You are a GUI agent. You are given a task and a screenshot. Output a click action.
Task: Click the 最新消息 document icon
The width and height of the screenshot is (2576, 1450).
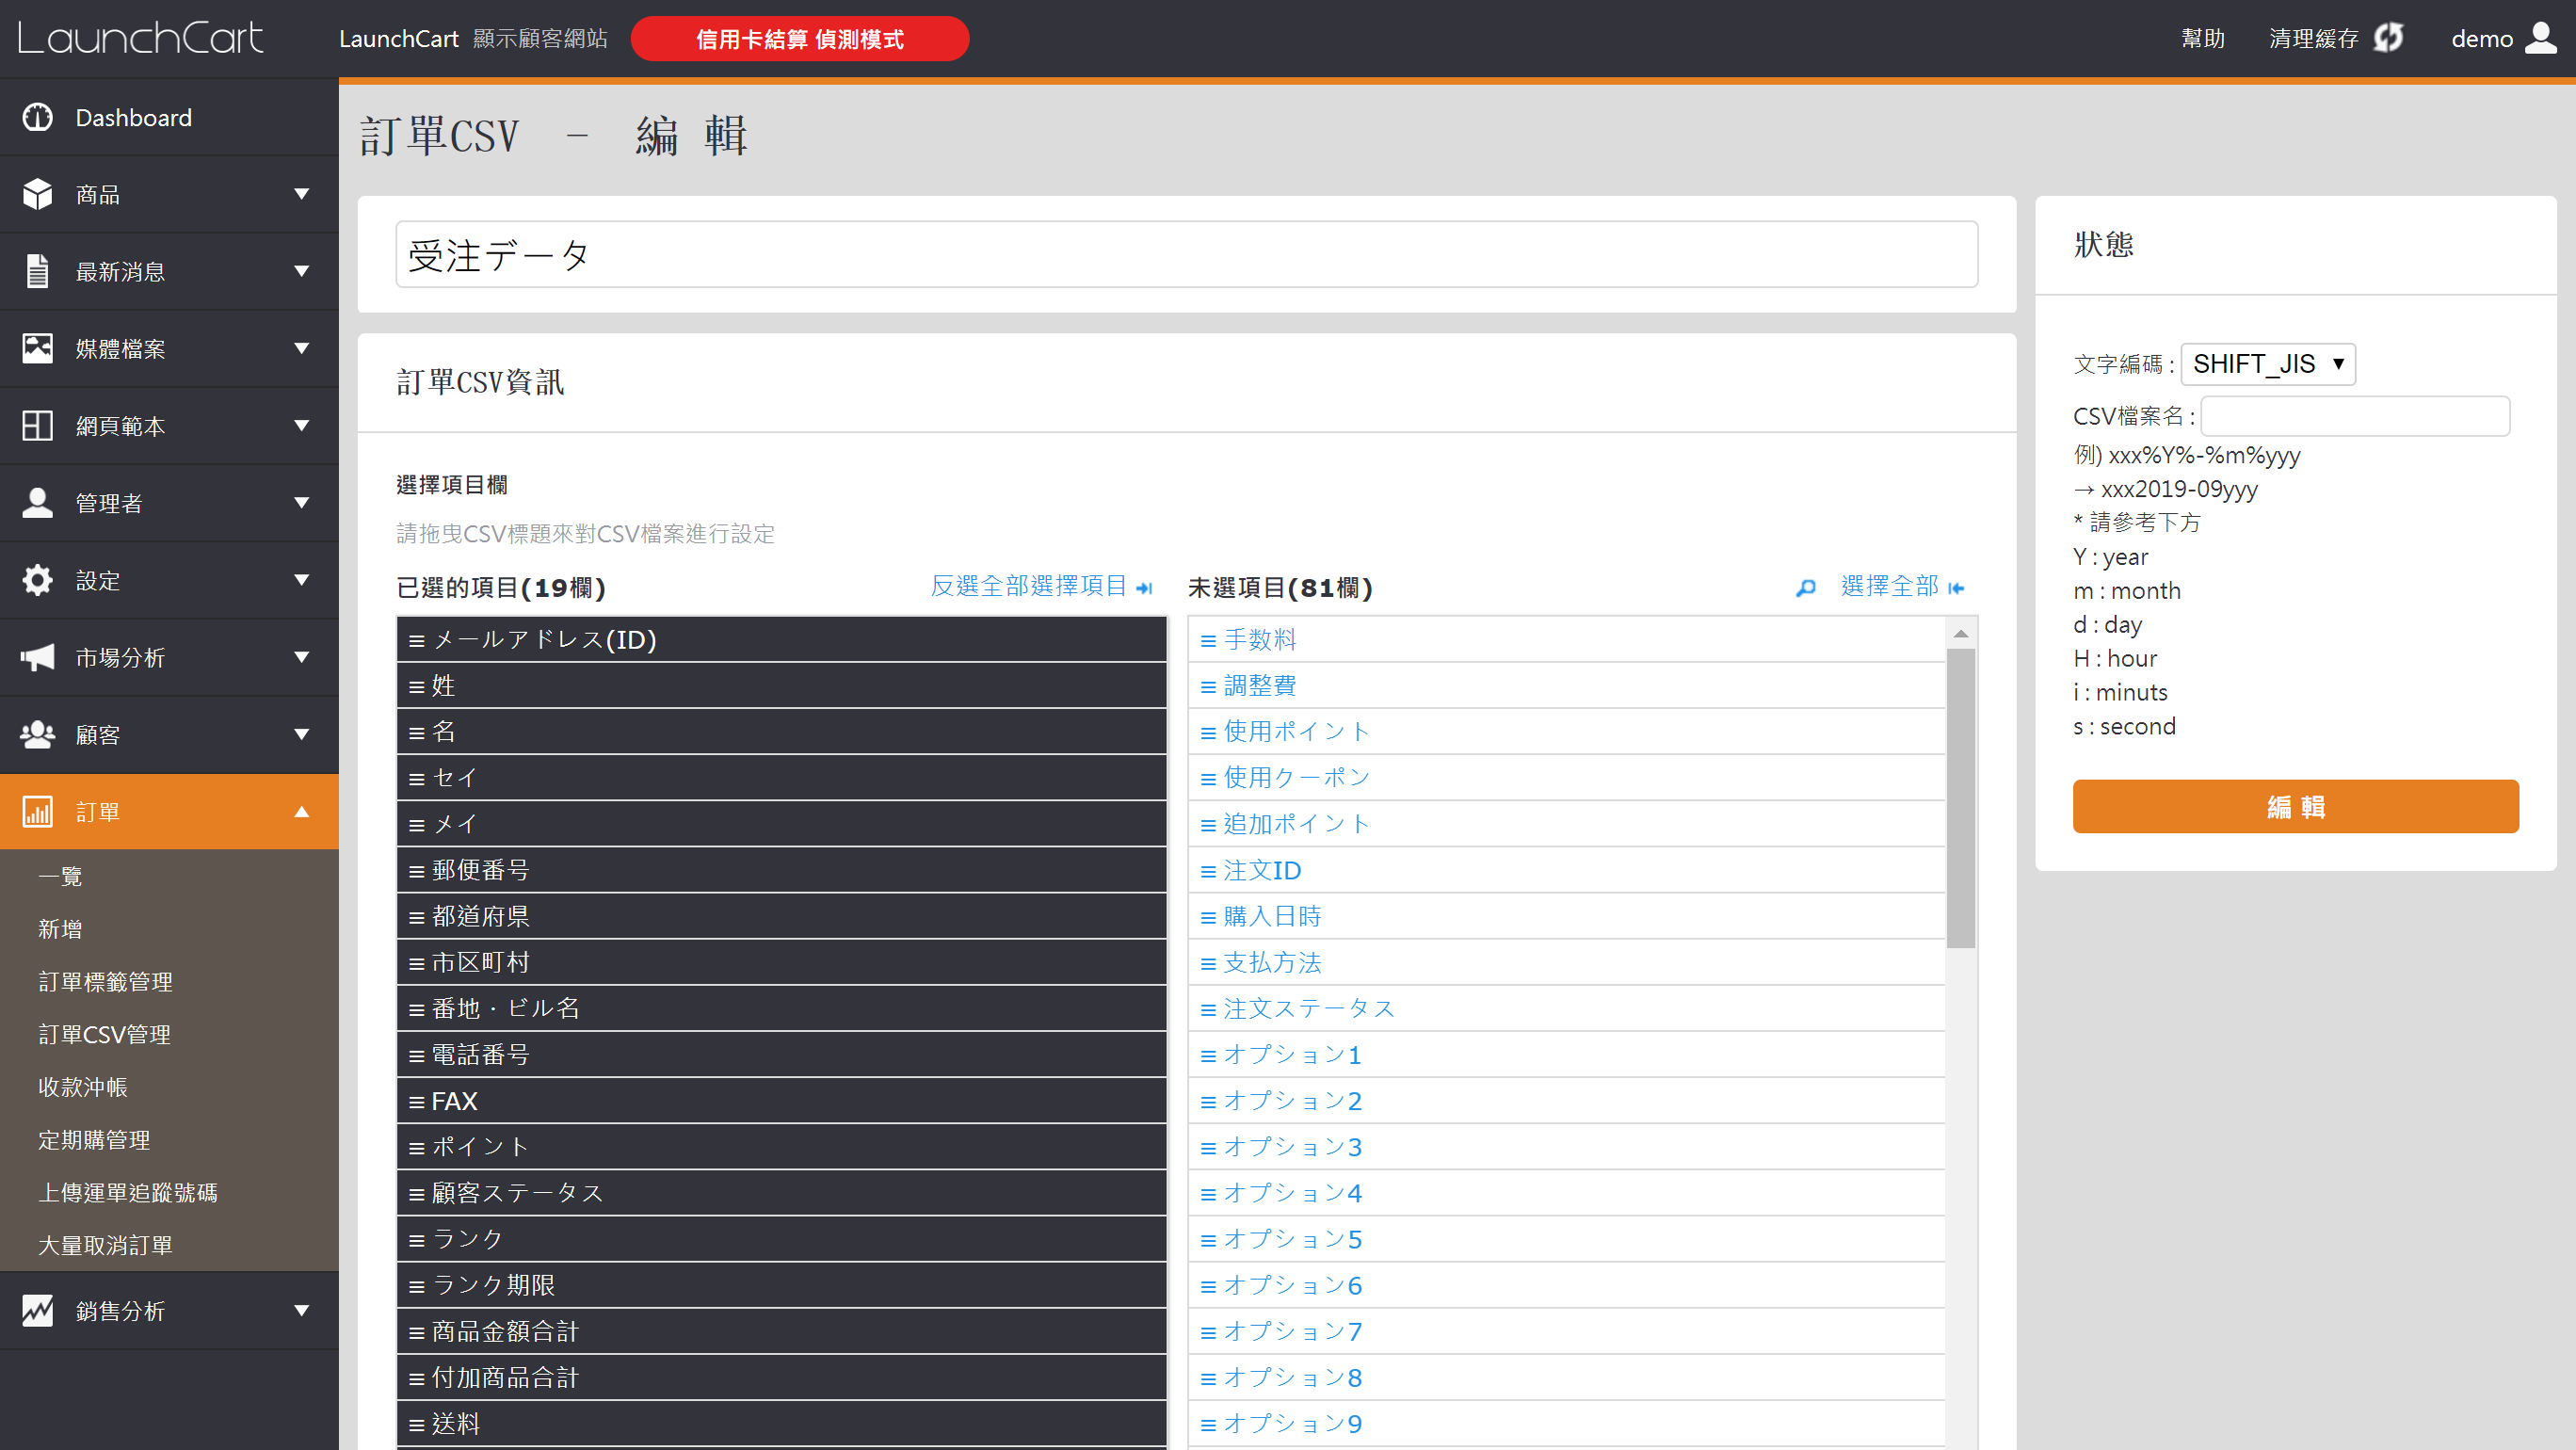point(38,272)
